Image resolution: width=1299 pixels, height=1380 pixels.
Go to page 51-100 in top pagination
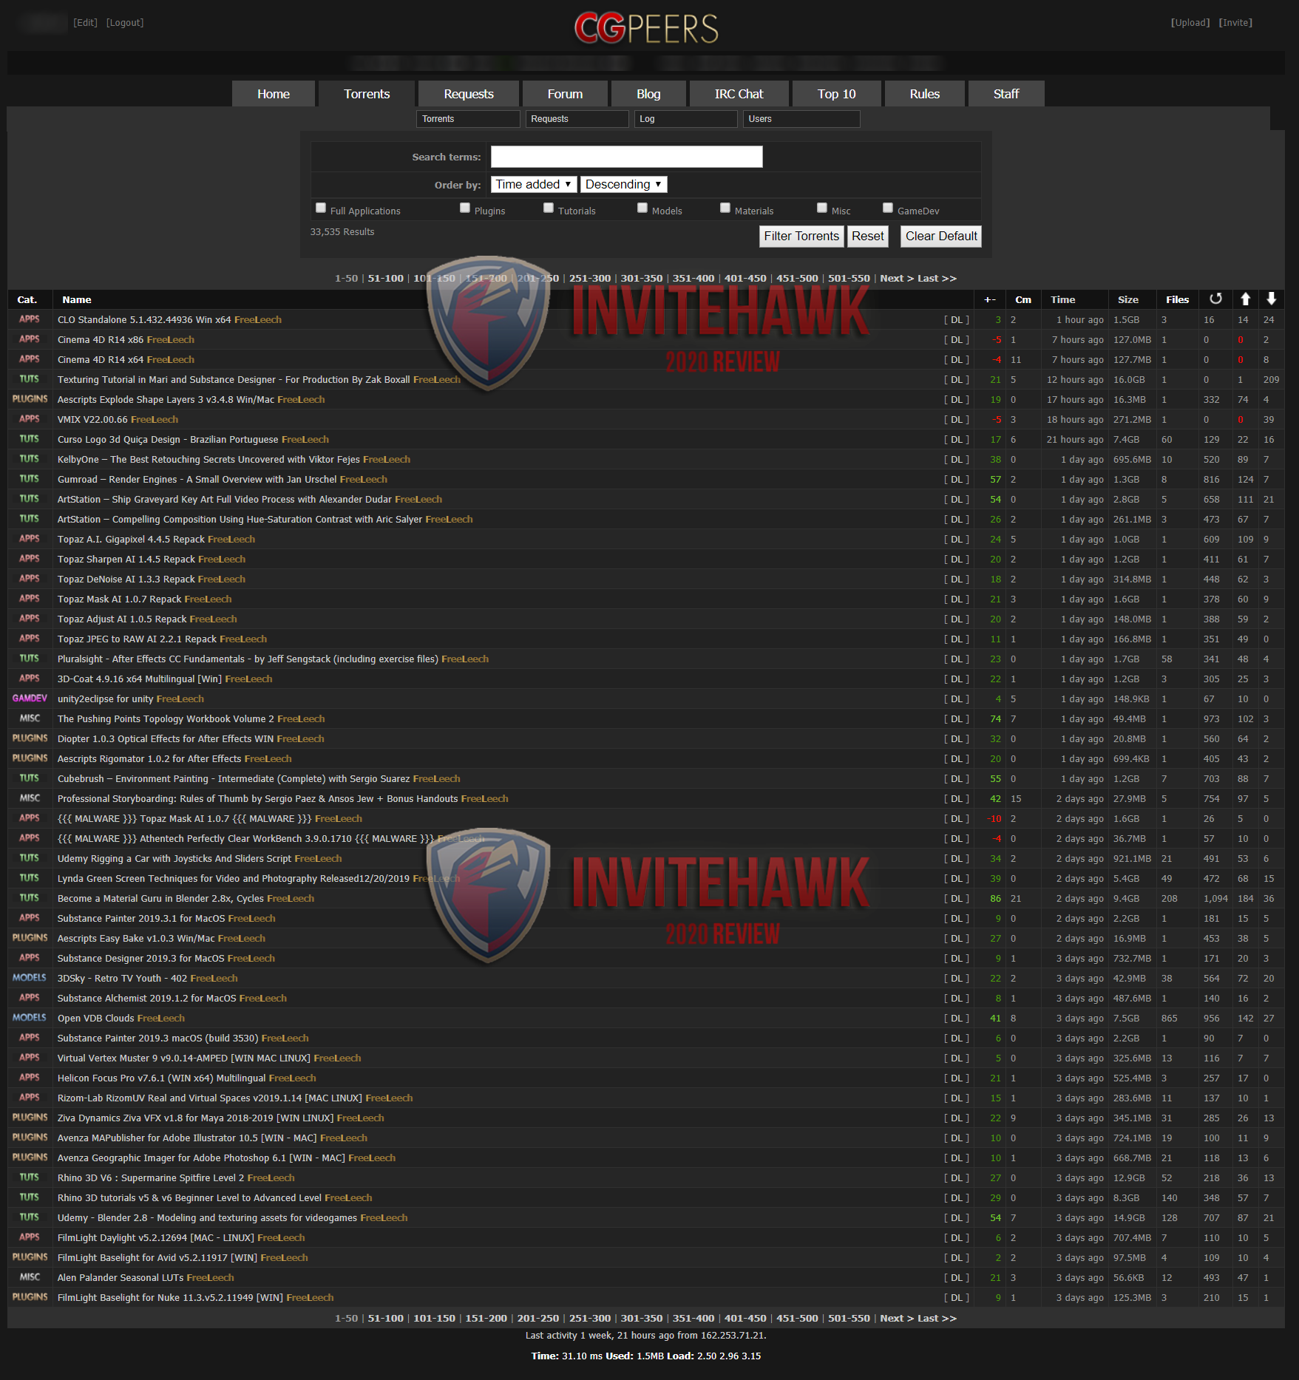(385, 279)
